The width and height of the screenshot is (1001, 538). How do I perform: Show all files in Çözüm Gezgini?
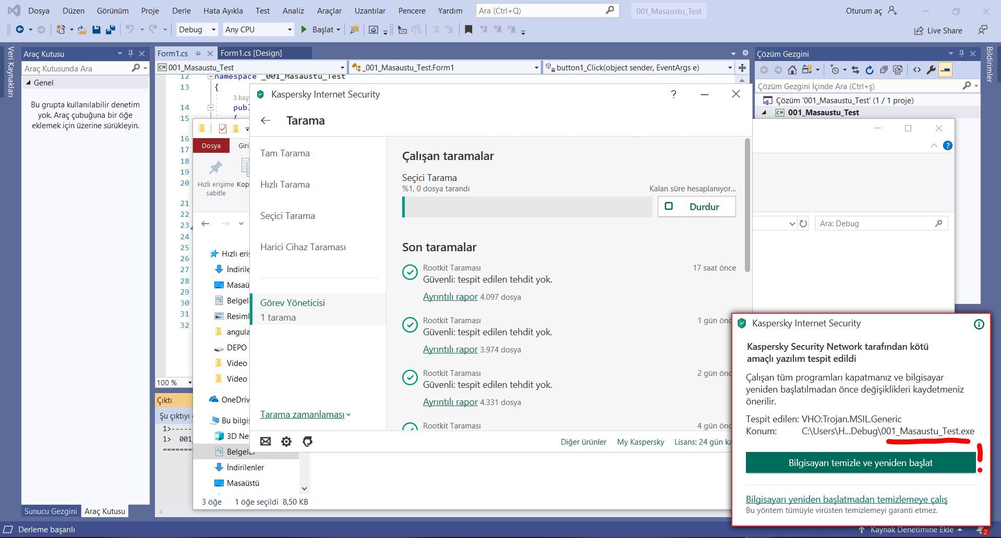pyautogui.click(x=898, y=69)
